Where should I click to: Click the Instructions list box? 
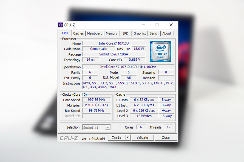(128, 85)
